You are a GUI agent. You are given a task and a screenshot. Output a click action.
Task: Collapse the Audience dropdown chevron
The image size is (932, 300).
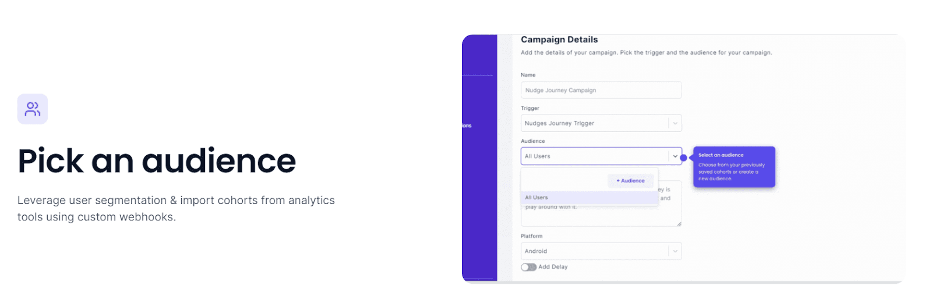pos(675,156)
